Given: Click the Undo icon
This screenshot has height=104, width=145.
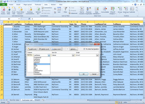Looking at the screenshot, I should [x=7, y=1].
